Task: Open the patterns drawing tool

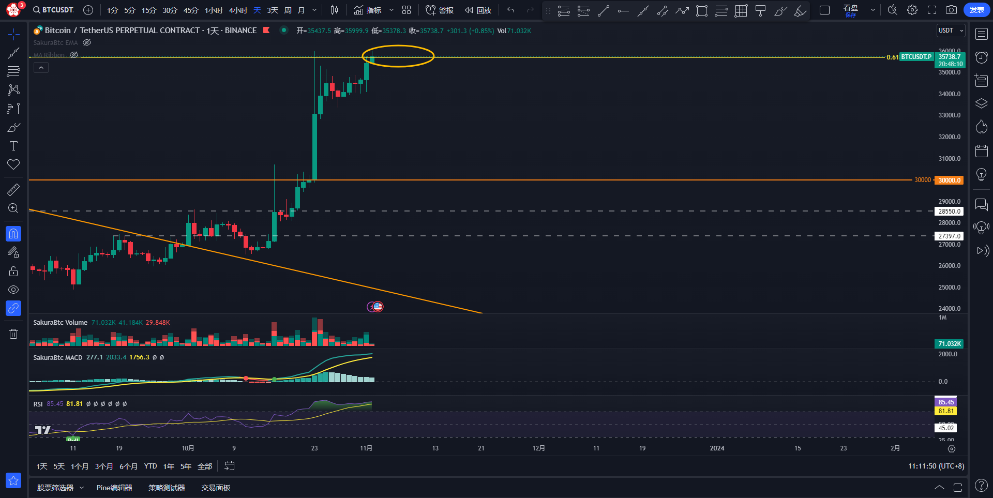Action: [x=13, y=90]
